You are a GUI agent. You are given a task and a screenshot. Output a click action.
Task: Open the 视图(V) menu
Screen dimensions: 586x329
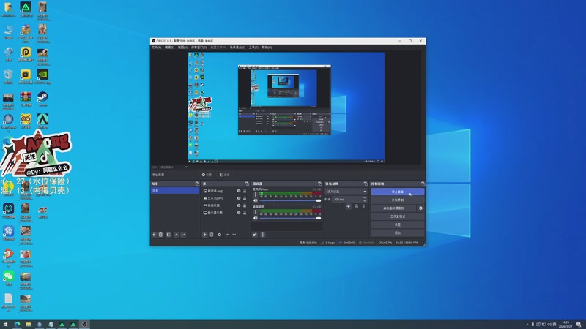(182, 48)
